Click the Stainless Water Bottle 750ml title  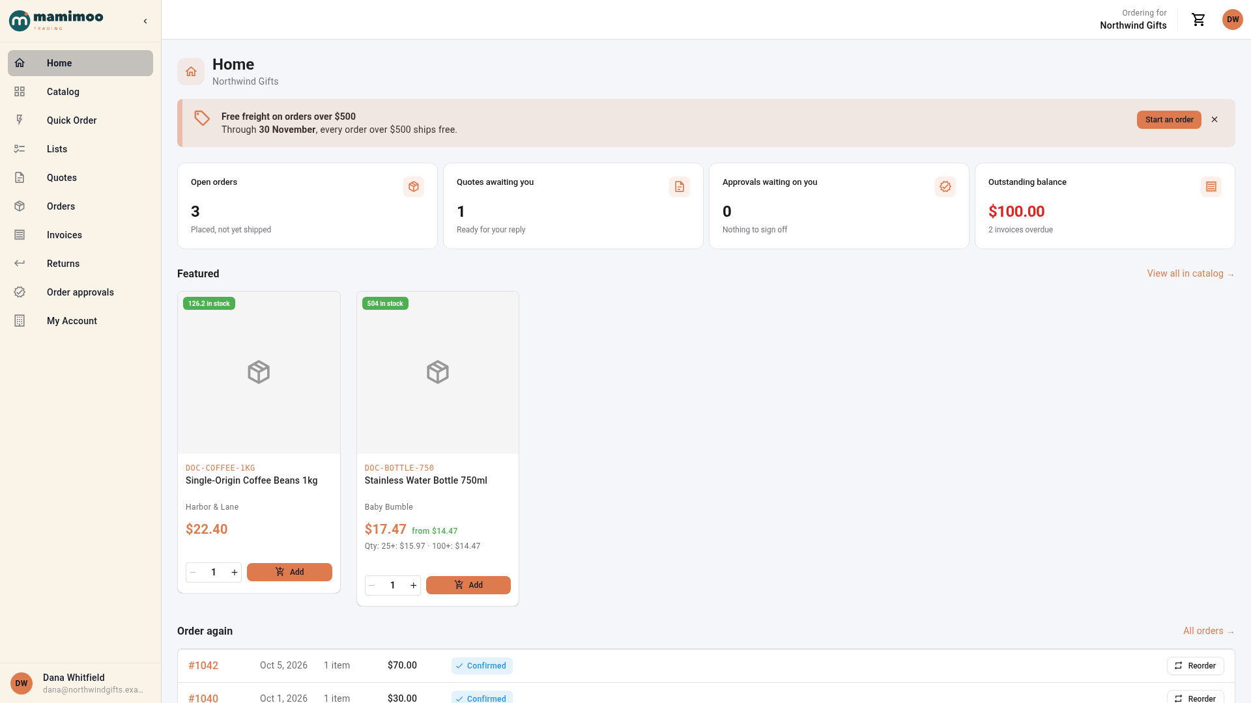click(x=426, y=480)
